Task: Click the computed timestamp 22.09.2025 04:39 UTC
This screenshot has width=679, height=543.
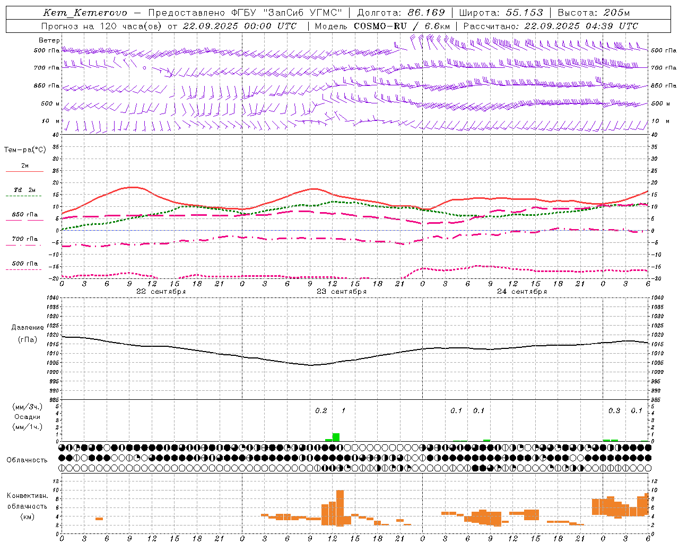Action: coord(581,26)
